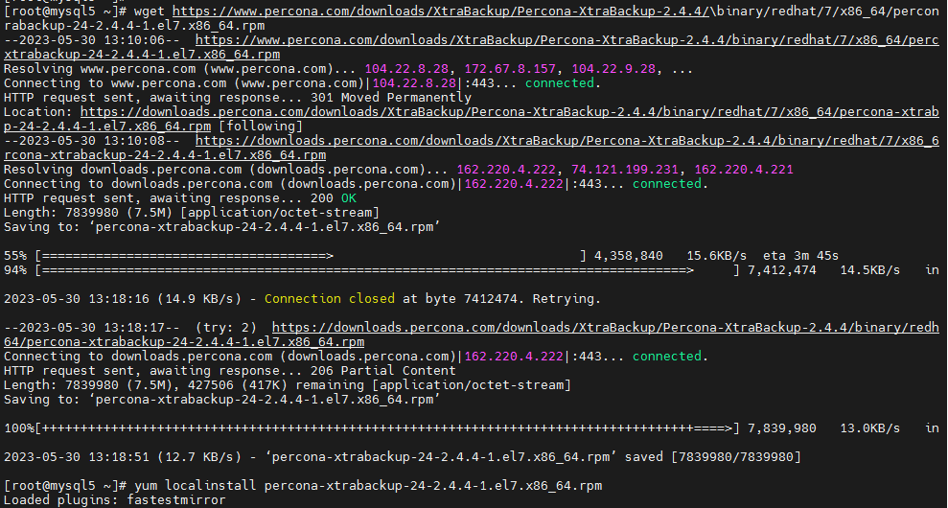Click 'Retrying.' text
This screenshot has height=508, width=948.
(567, 299)
